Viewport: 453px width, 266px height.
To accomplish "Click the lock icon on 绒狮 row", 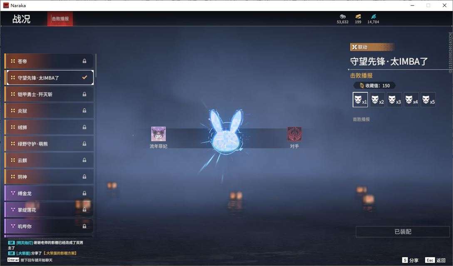I will pyautogui.click(x=84, y=127).
